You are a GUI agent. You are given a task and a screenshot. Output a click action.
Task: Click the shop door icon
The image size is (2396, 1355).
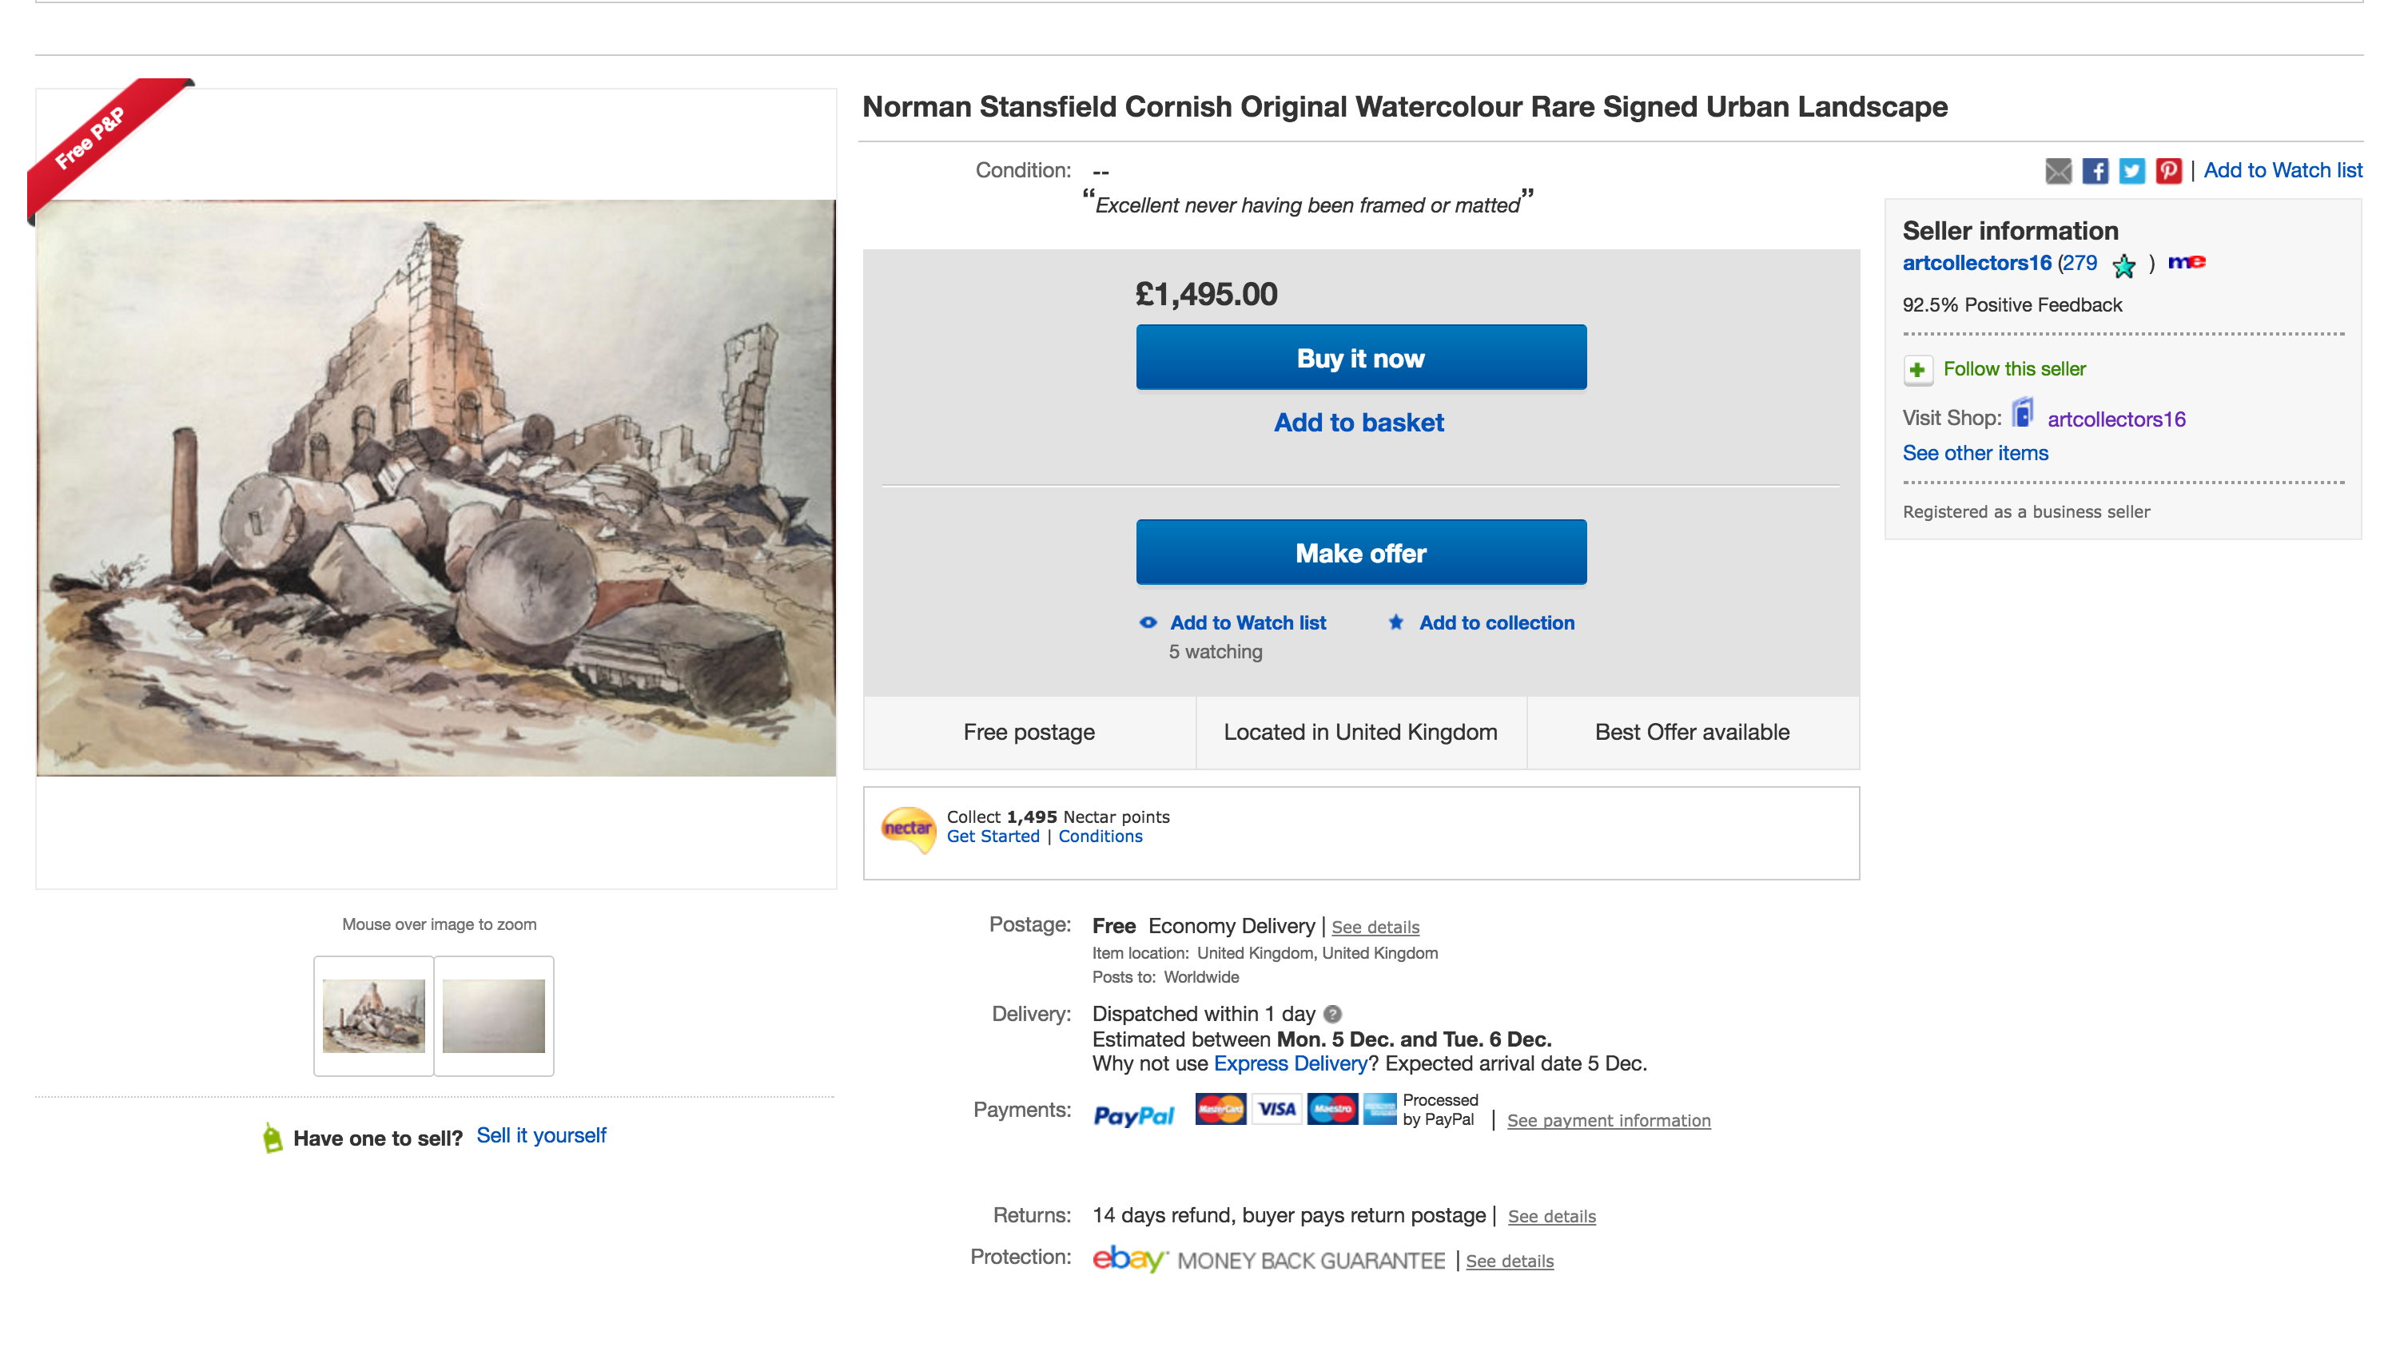2023,412
